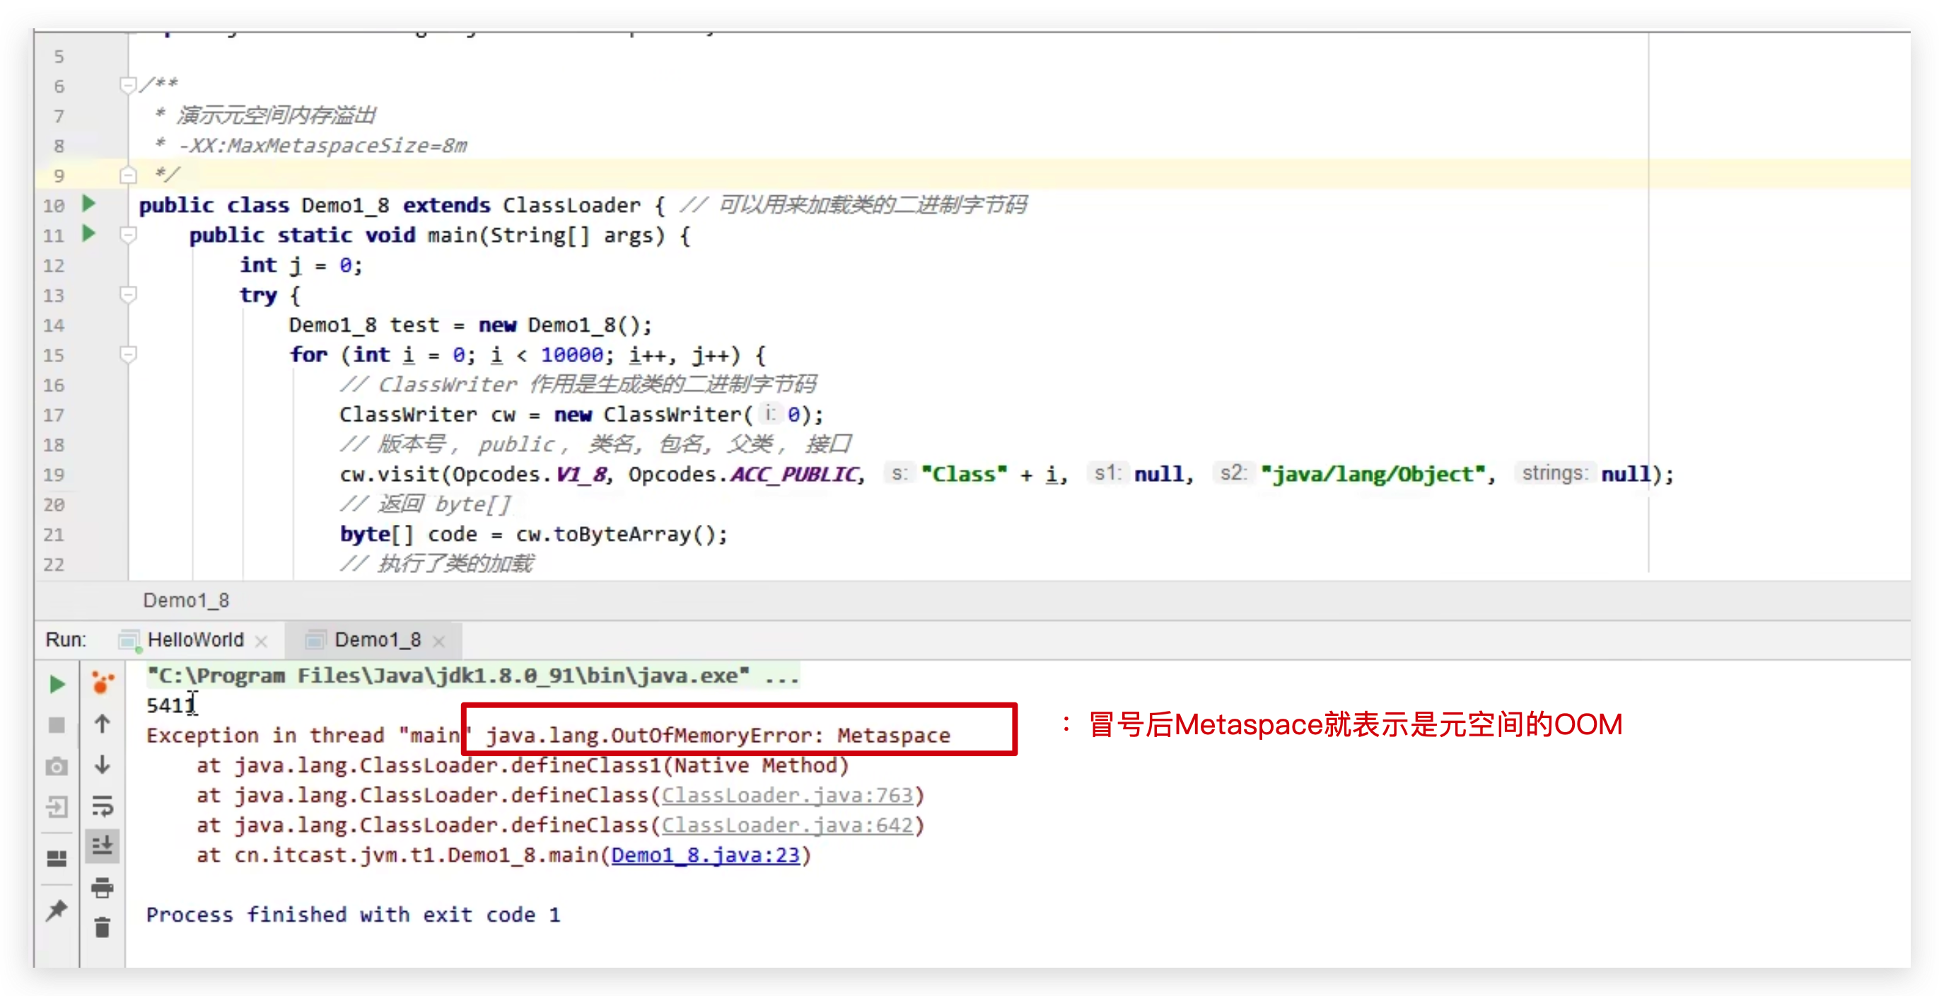Collapse the main method fold at line 11
The height and width of the screenshot is (996, 1939).
[128, 235]
